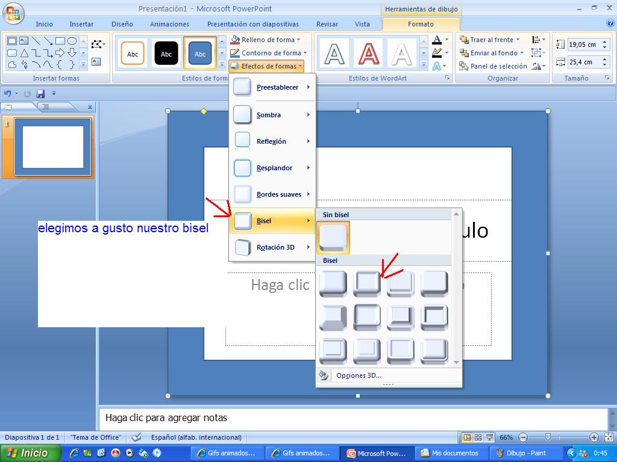Viewport: 617px width, 462px height.
Task: Click the spell check icon in status bar
Action: [x=136, y=437]
